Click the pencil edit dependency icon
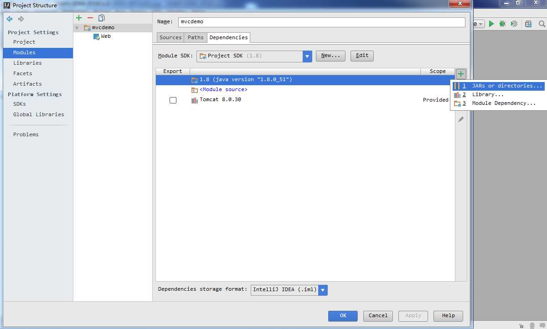The image size is (547, 329). pos(461,119)
